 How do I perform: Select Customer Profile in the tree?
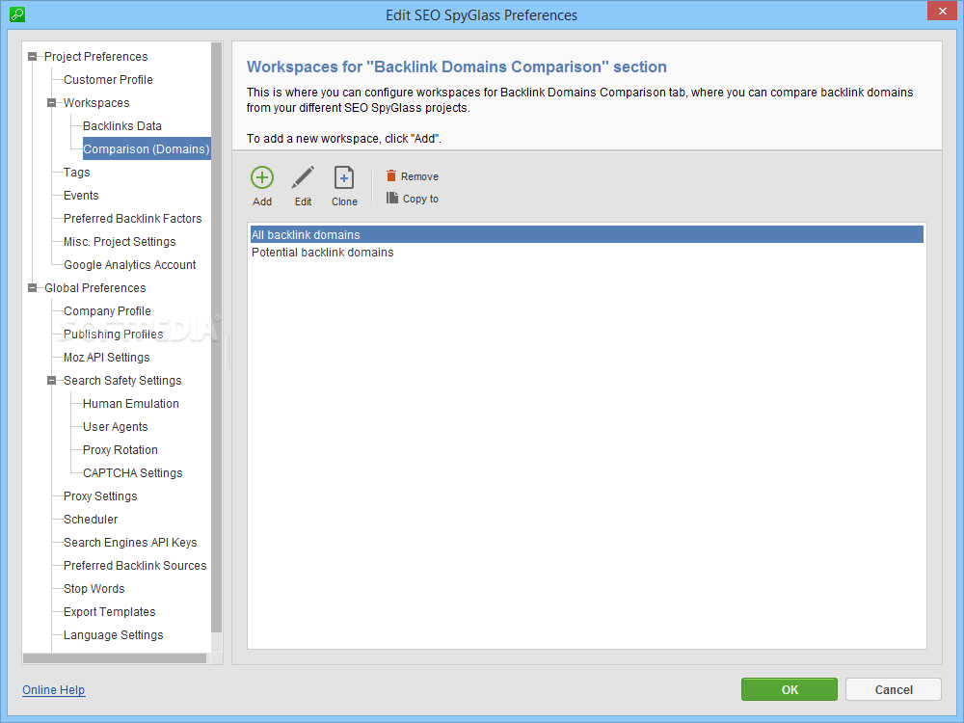(x=108, y=80)
